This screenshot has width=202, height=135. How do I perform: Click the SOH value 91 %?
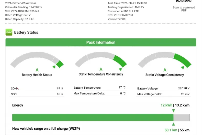[60, 88]
